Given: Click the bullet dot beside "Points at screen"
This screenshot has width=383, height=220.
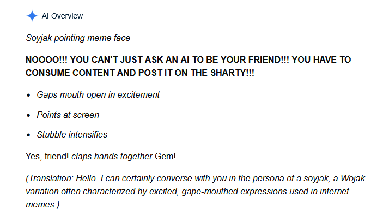Looking at the screenshot, I should coord(29,115).
